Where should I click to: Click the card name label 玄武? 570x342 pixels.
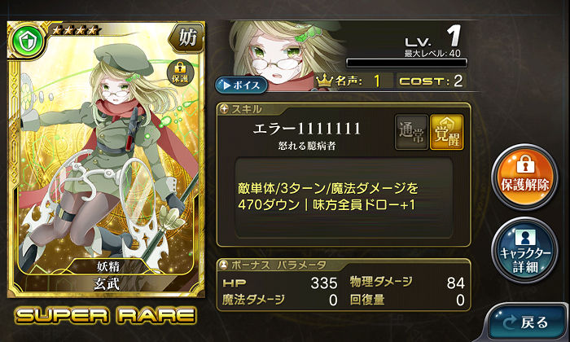pyautogui.click(x=107, y=284)
